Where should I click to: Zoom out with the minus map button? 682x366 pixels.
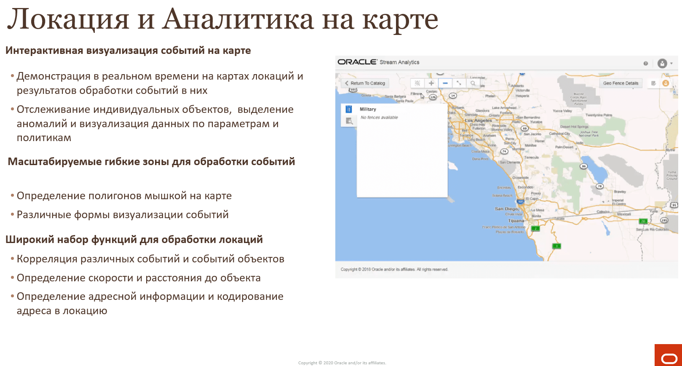[445, 83]
